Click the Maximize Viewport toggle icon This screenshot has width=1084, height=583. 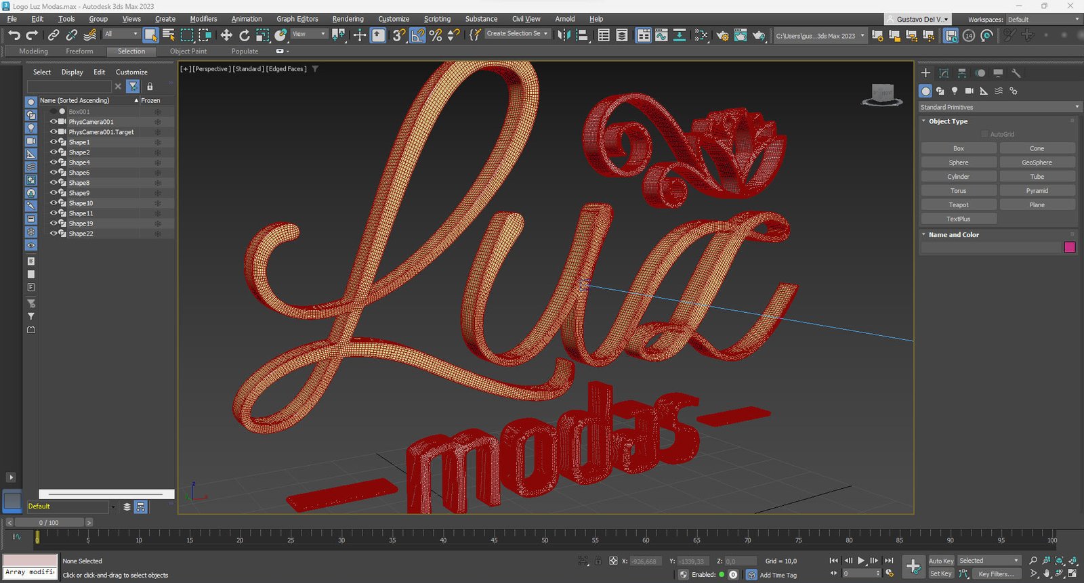click(1072, 574)
